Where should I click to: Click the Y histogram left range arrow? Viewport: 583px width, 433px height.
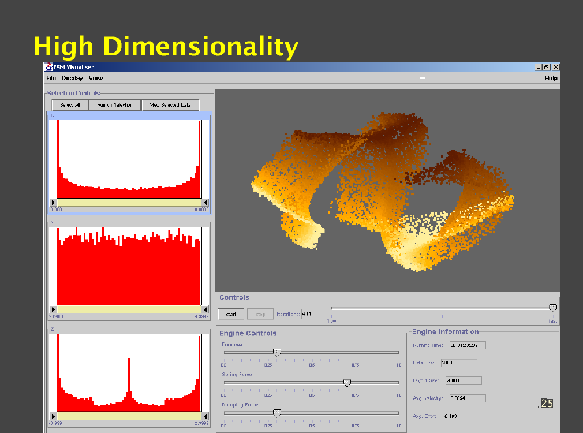coord(53,309)
